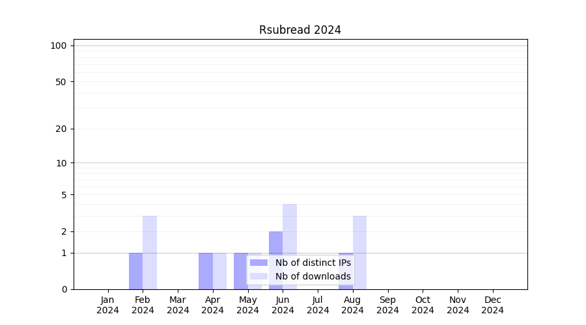This screenshot has height=325, width=586.
Task: Click the light blue downloads legend swatch
Action: 258,276
